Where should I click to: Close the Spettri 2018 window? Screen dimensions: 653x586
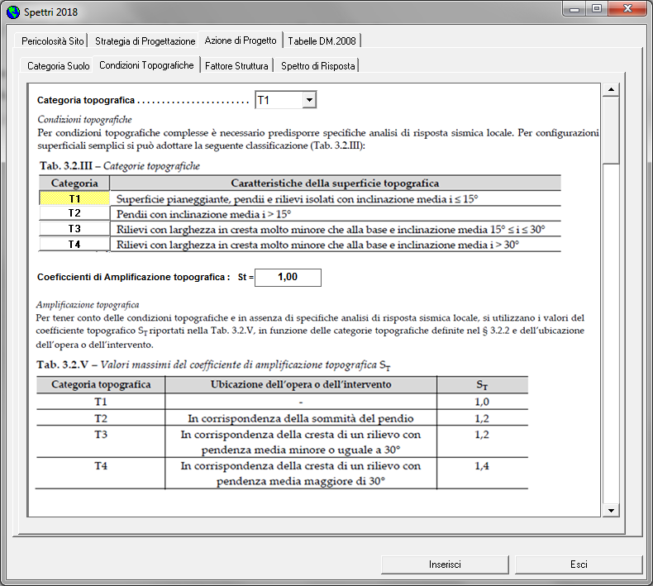[628, 9]
